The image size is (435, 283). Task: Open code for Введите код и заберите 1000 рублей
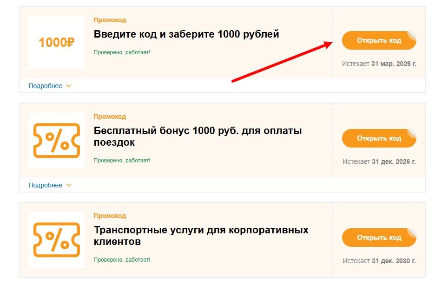[379, 40]
